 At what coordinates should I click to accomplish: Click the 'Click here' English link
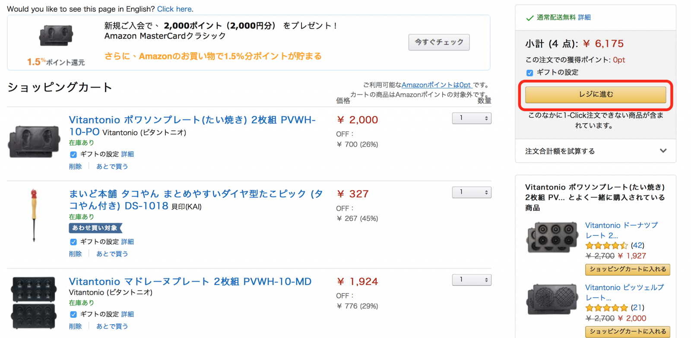174,9
